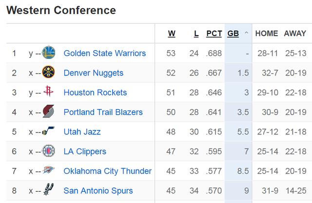This screenshot has height=203, width=312.
Task: Open the Denver Nuggets team page
Action: 94,73
